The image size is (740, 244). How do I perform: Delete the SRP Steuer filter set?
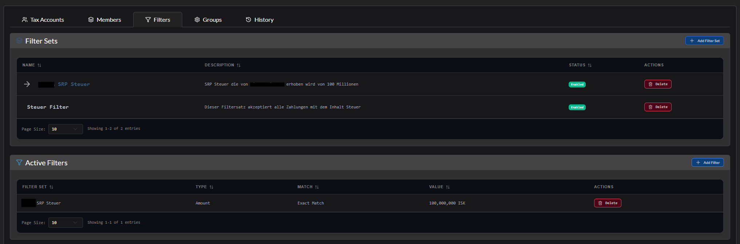tap(658, 84)
